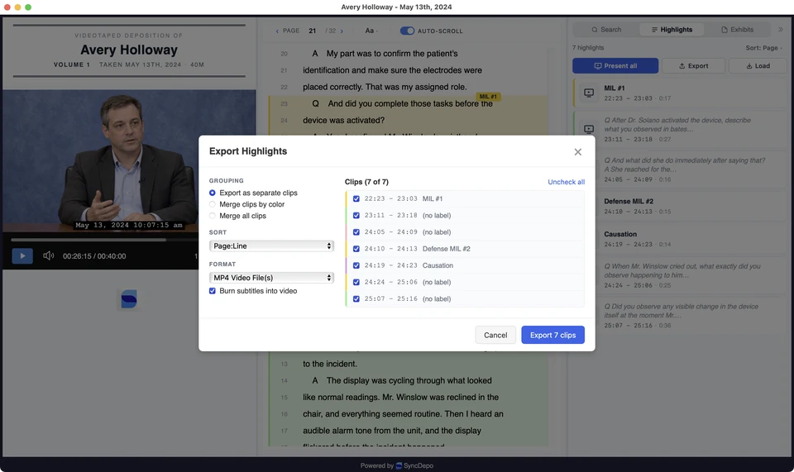Switch to the Search tab
This screenshot has width=794, height=472.
click(x=606, y=30)
